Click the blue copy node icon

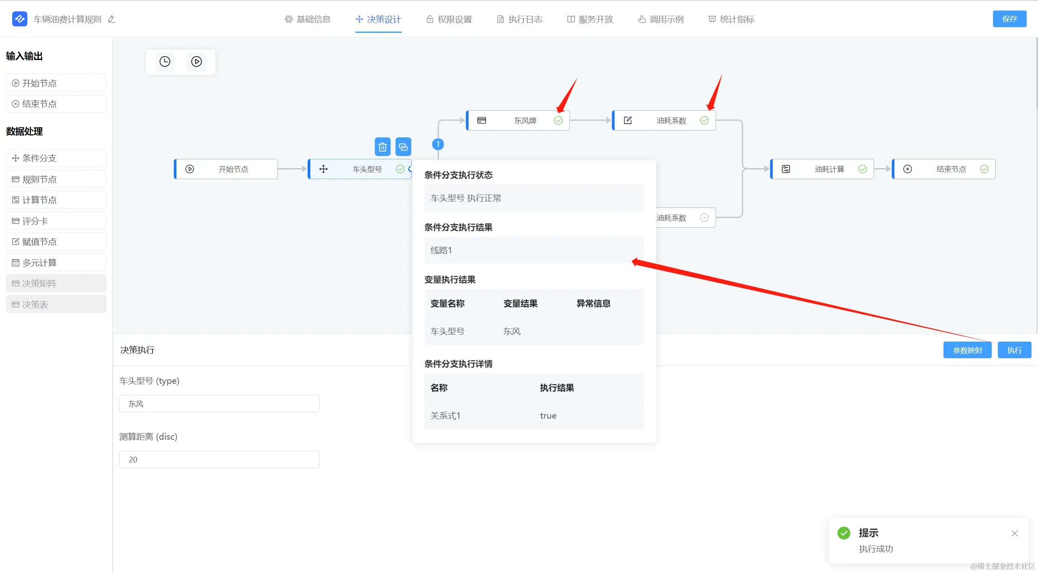403,147
